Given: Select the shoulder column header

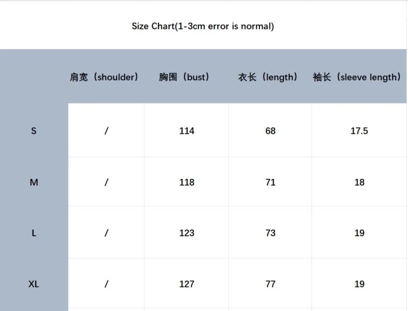Looking at the screenshot, I should coord(104,77).
